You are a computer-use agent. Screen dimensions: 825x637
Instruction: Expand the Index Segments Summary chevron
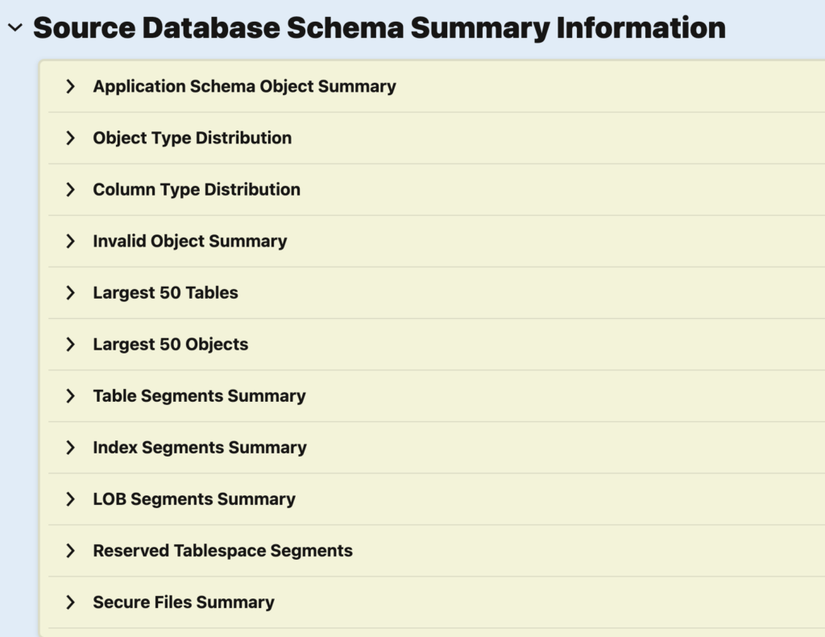coord(71,447)
